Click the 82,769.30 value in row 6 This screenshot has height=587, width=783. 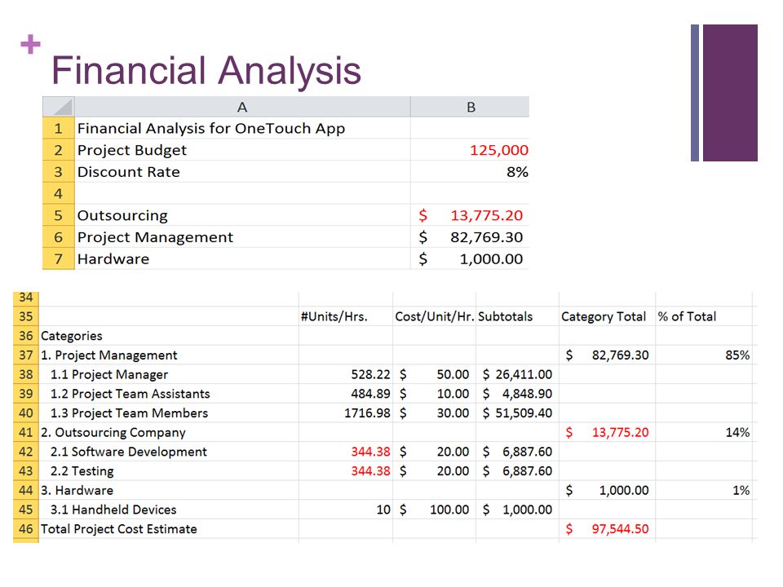(486, 237)
